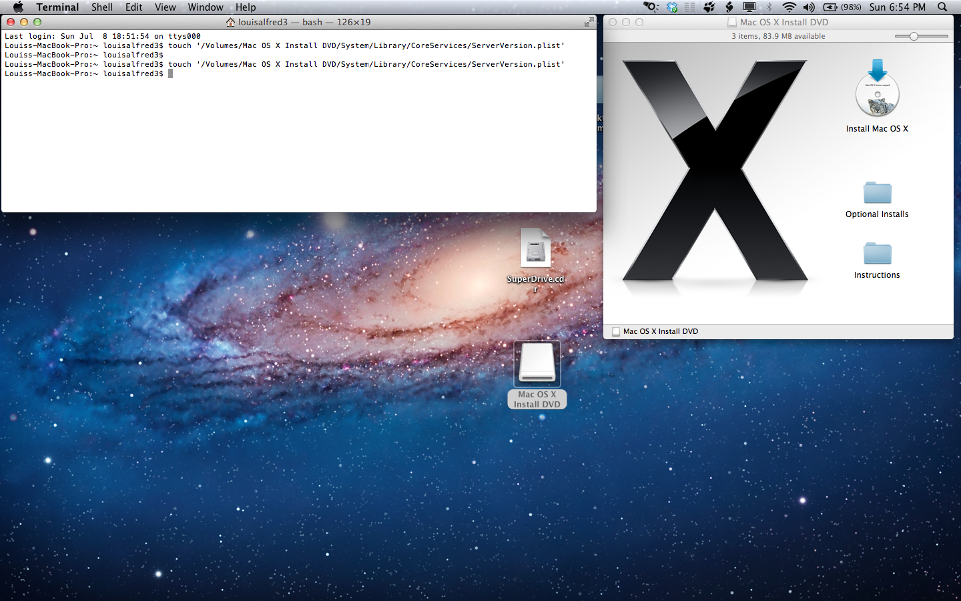This screenshot has height=601, width=961.
Task: Click the second touch command line in Terminal
Action: pos(285,64)
